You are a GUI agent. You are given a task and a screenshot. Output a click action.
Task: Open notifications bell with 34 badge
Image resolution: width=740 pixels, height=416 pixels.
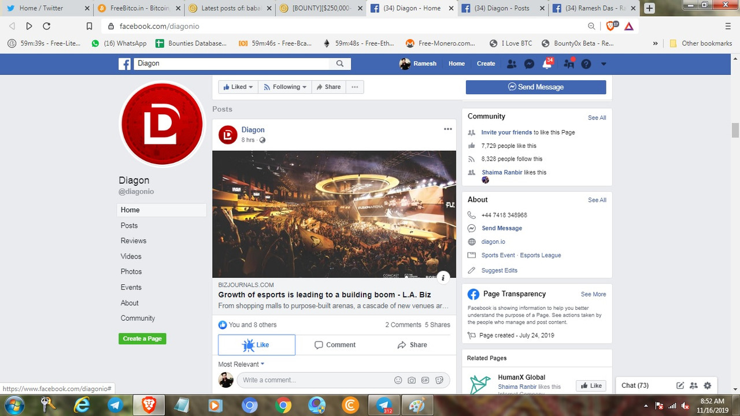pos(547,64)
